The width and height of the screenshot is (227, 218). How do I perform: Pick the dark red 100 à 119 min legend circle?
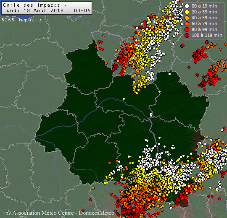(x=187, y=35)
